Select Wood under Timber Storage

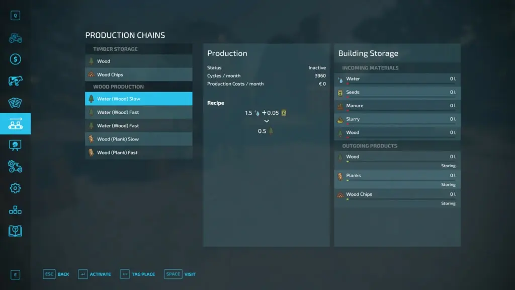139,61
